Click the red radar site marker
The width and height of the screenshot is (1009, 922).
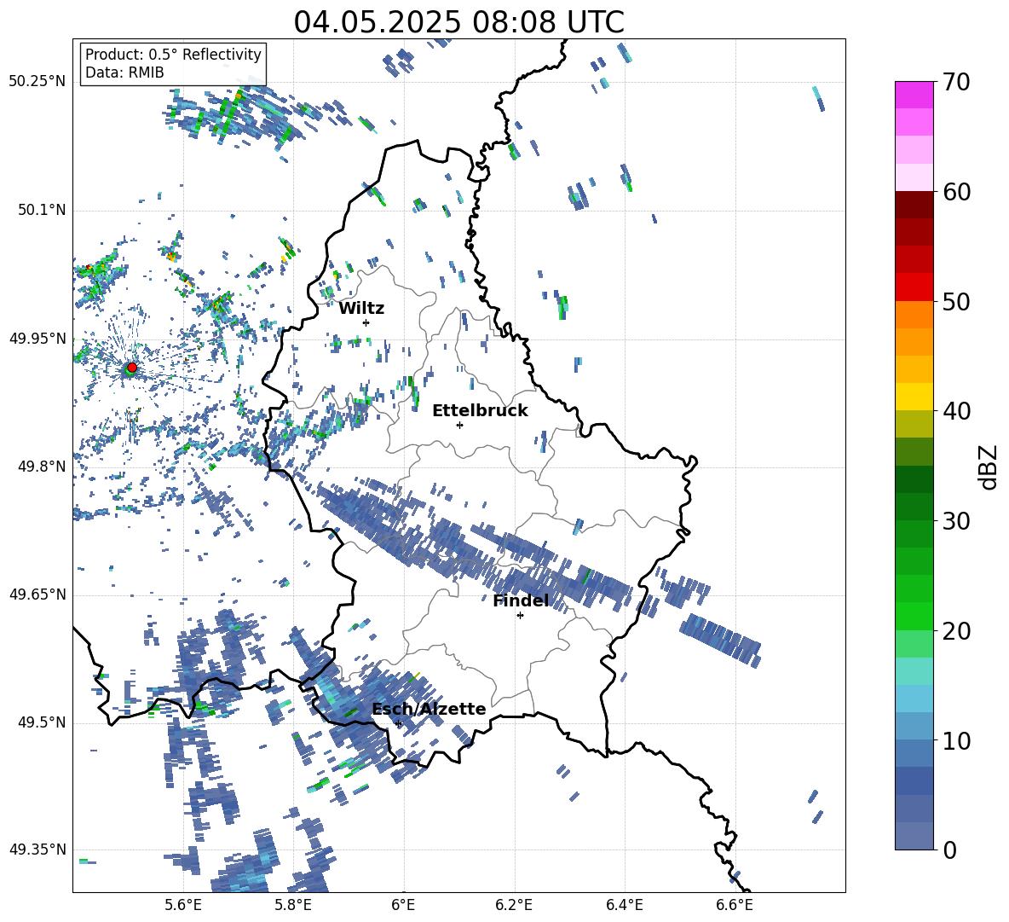click(x=132, y=367)
